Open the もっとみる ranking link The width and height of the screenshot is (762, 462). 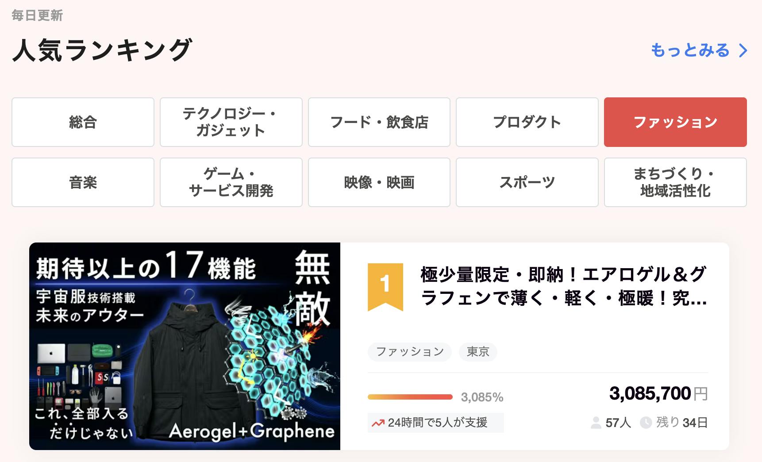699,50
